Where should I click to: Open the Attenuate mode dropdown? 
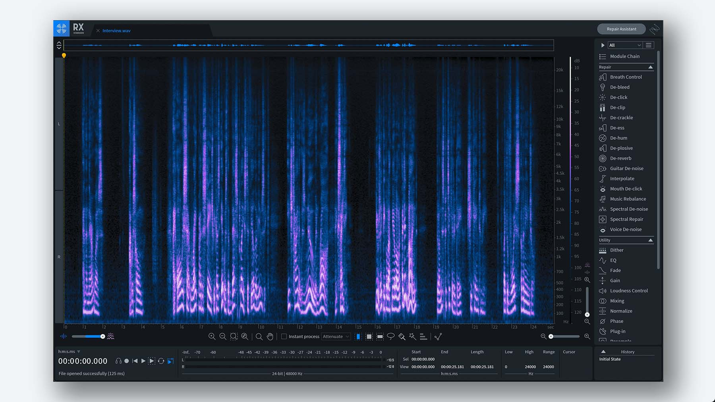[336, 337]
